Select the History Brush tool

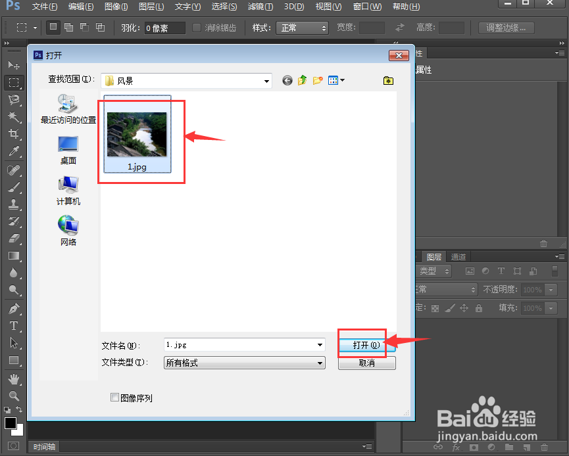14,221
